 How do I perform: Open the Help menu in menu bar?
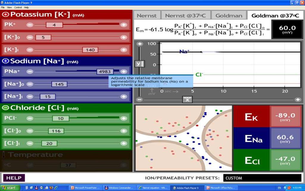(x=27, y=7)
